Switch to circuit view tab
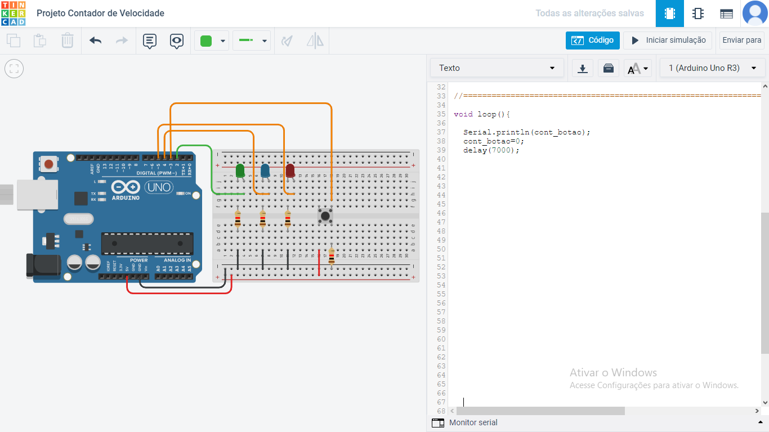 pos(670,13)
